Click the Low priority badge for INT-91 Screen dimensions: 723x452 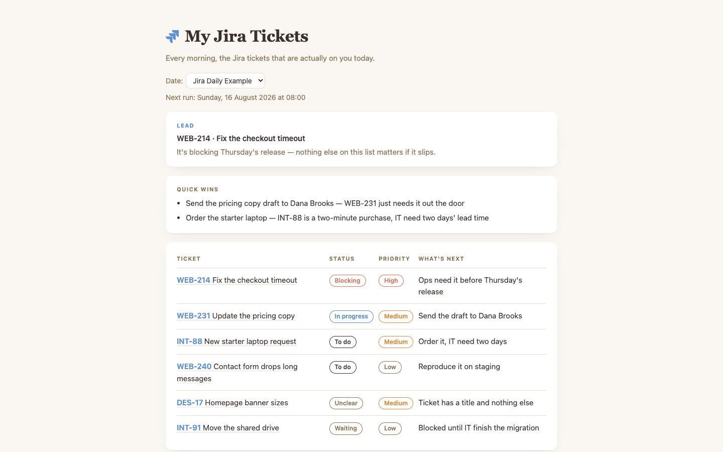[390, 428]
